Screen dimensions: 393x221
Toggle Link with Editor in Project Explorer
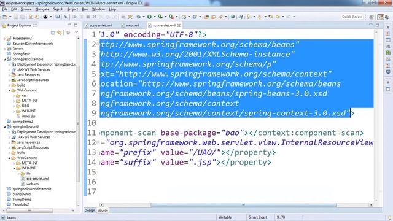click(60, 33)
